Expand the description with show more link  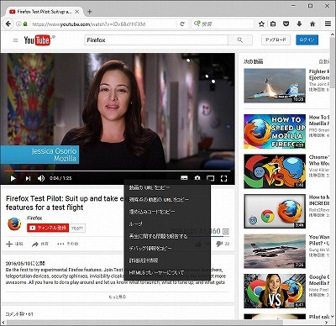point(118,297)
